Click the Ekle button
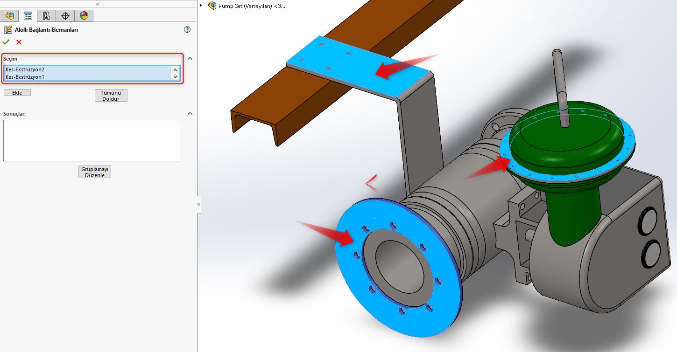The image size is (677, 352). pos(17,92)
